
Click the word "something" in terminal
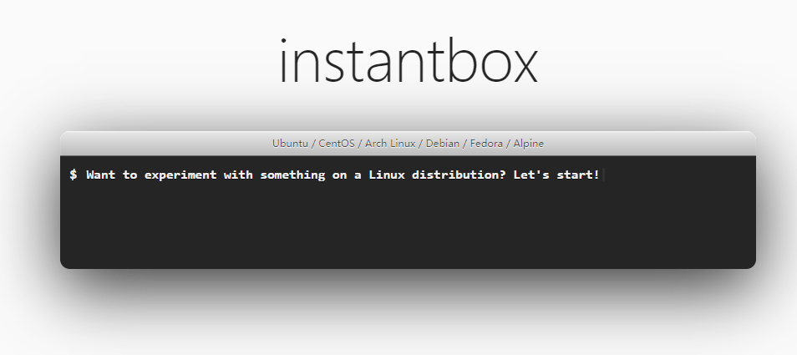pyautogui.click(x=292, y=175)
